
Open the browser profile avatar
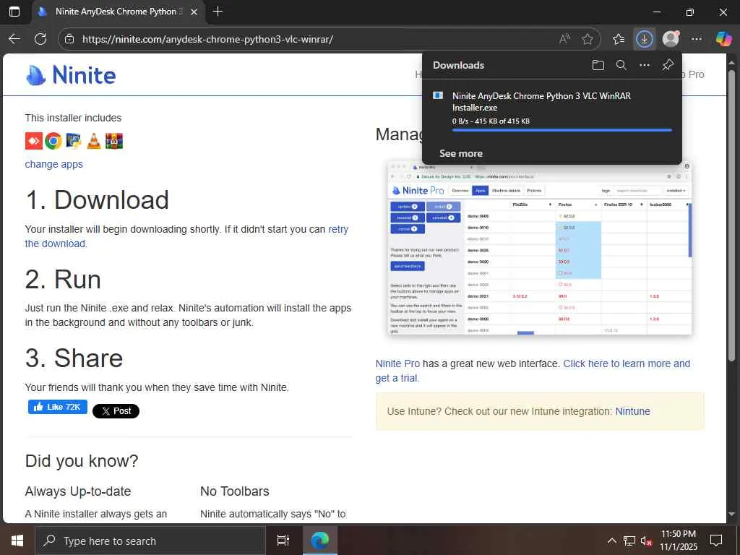pos(671,39)
